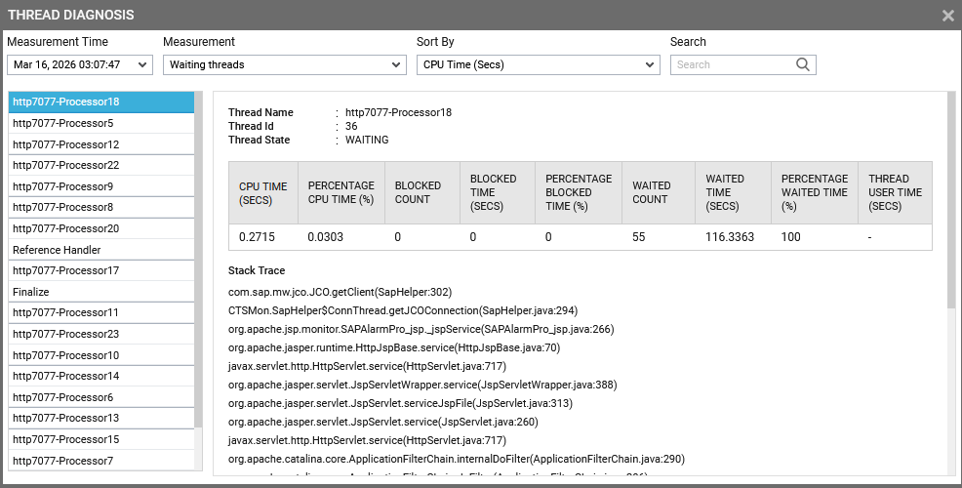Click the search magnifier icon

click(803, 64)
